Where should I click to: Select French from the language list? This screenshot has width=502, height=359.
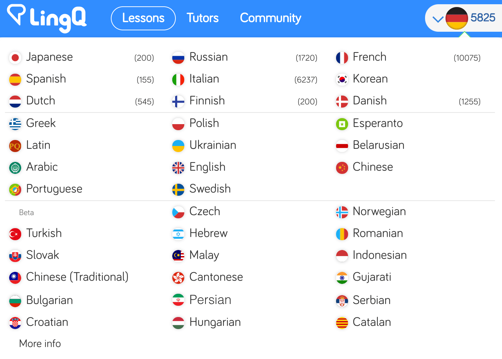(x=369, y=57)
